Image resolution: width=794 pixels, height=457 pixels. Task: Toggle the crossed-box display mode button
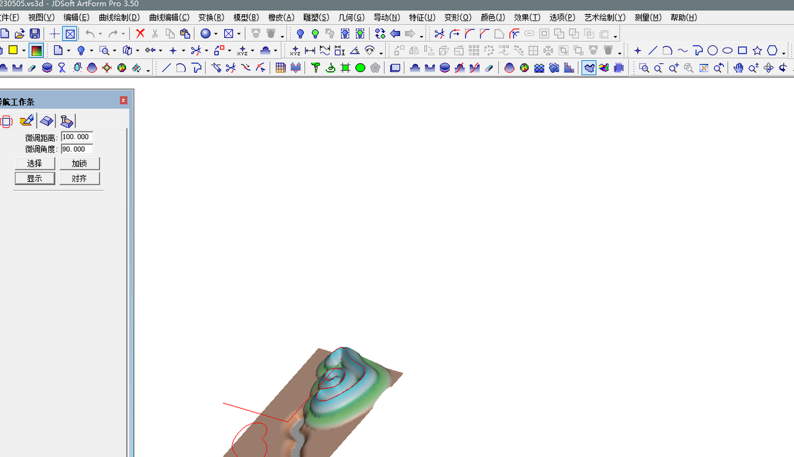click(x=70, y=34)
